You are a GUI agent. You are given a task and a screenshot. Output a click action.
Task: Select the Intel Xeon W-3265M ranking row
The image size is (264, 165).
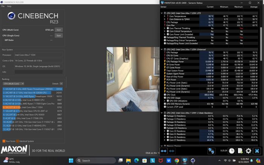33,93
